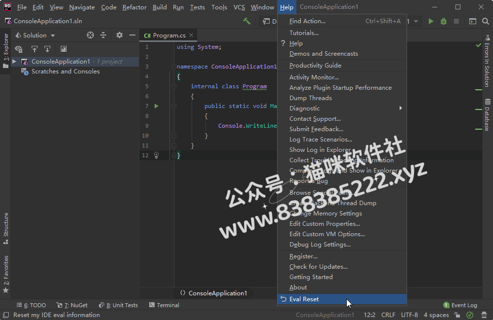Open the Terminal tool window
The height and width of the screenshot is (320, 493).
(164, 305)
